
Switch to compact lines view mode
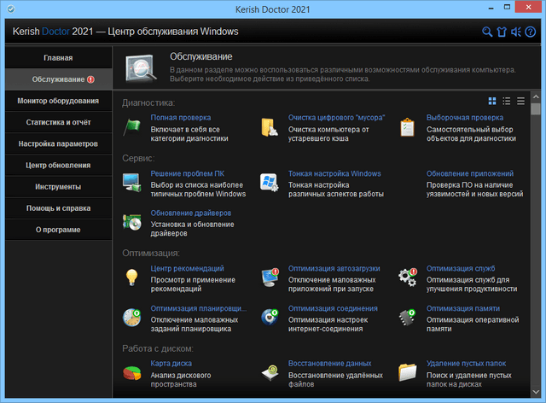click(x=520, y=101)
